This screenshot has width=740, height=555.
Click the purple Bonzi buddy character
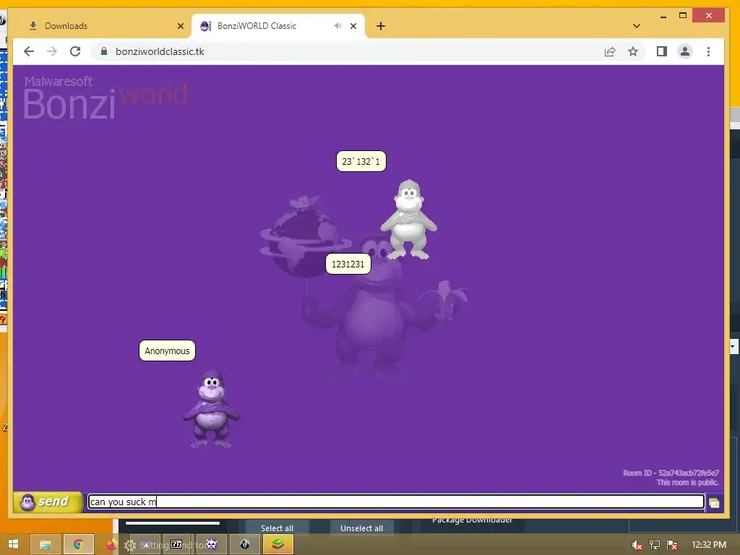212,409
